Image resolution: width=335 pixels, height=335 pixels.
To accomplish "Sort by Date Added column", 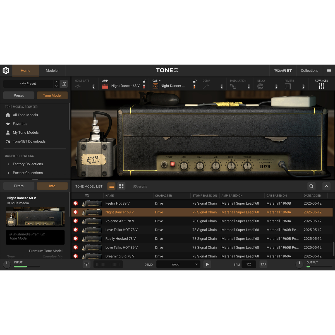I will 312,196.
